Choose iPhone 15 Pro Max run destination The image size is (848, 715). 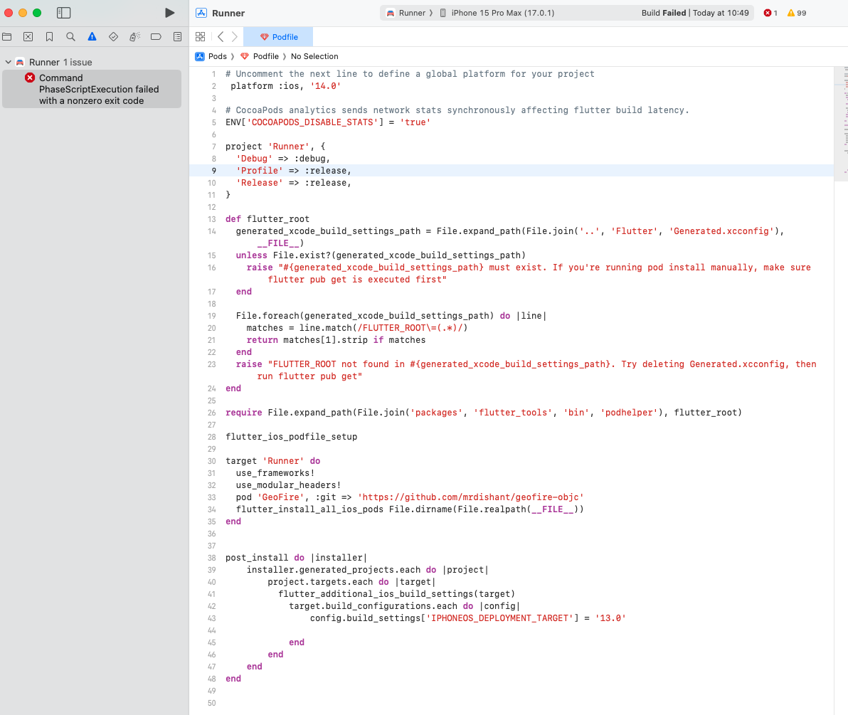(x=502, y=13)
